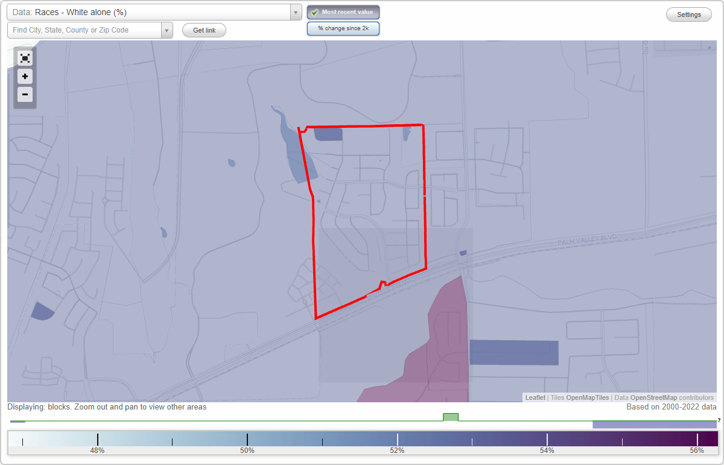Open the Settings panel
This screenshot has width=724, height=465.
coord(688,14)
